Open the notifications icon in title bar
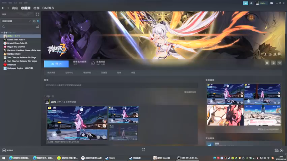 pos(251,3)
